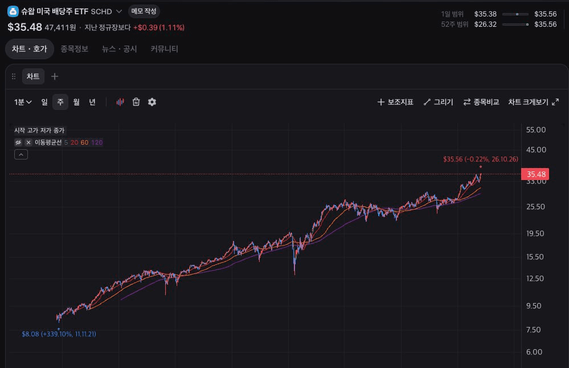Click the 보조지표 add indicator button

(x=395, y=102)
